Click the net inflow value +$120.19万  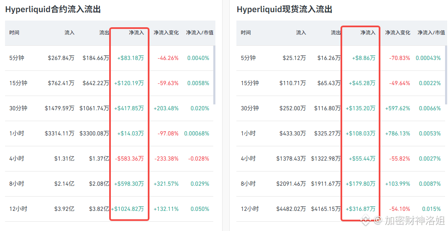(x=129, y=83)
